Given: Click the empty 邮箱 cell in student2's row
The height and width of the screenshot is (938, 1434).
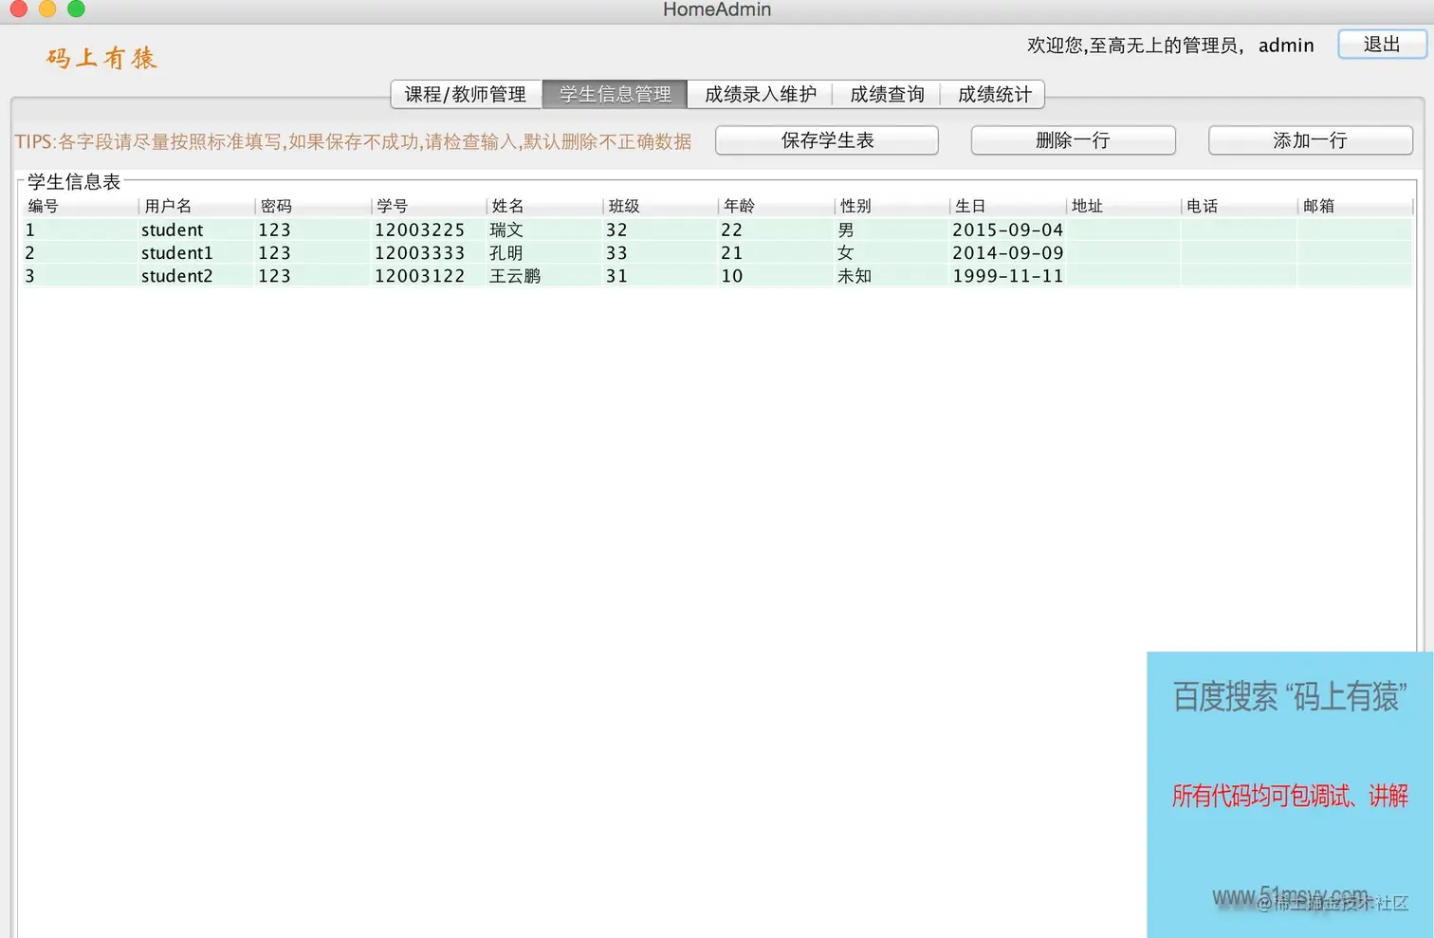Looking at the screenshot, I should coord(1355,276).
